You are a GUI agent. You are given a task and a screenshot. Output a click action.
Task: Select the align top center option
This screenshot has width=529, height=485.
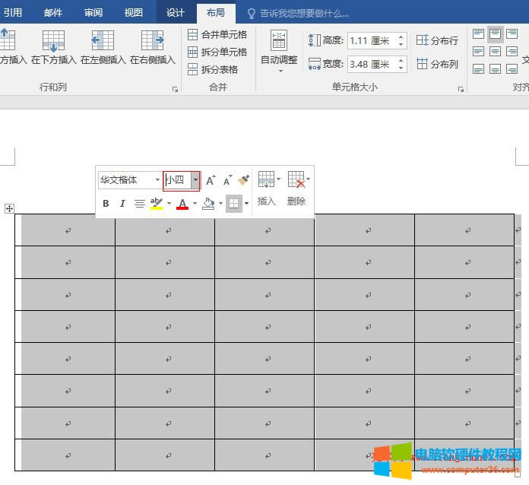(x=495, y=34)
